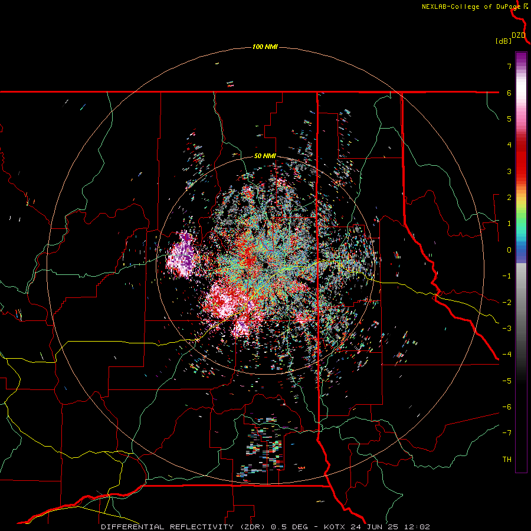Click the 0 value on the color scale
This screenshot has width=531, height=531.
pos(509,250)
